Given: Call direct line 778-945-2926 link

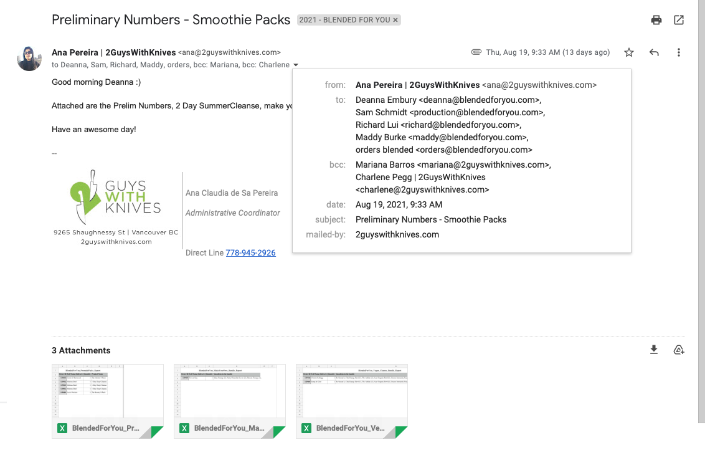Looking at the screenshot, I should (x=250, y=253).
